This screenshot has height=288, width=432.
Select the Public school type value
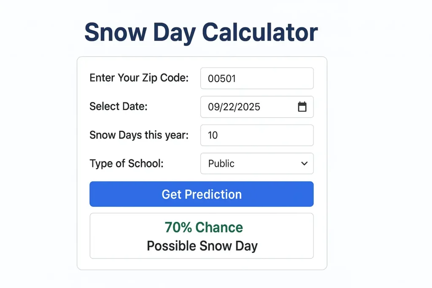coord(221,164)
